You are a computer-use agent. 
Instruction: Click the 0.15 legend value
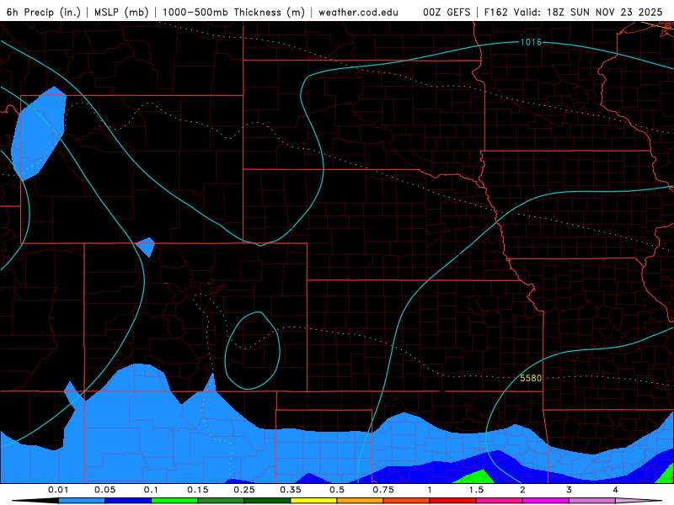pos(198,490)
